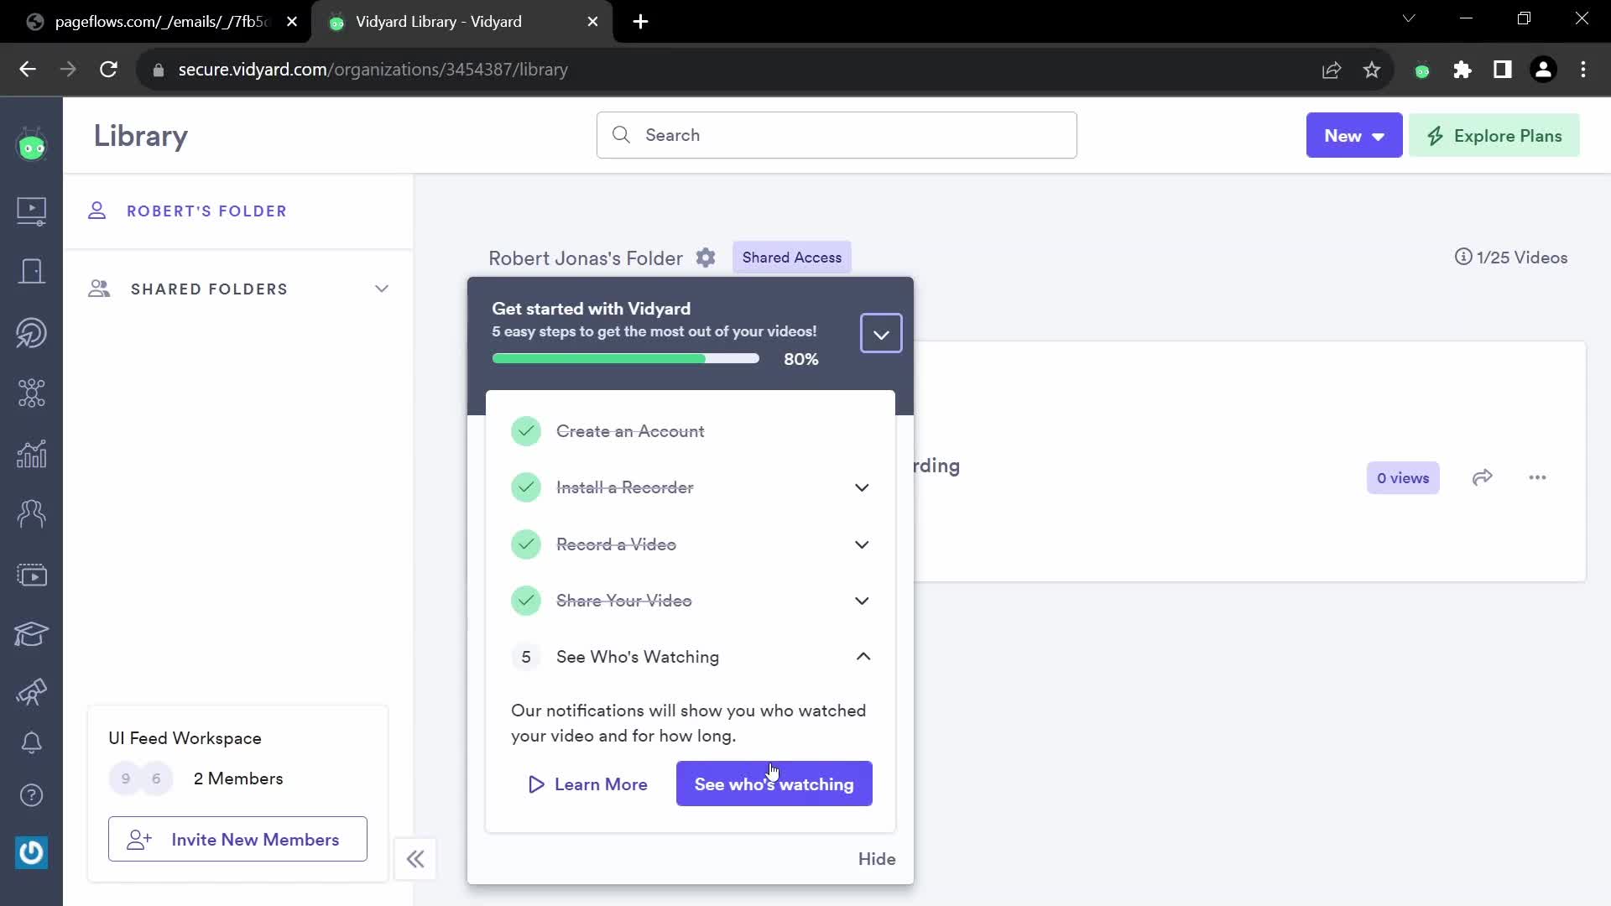Click the 80% onboarding progress bar
The image size is (1611, 906).
(626, 359)
